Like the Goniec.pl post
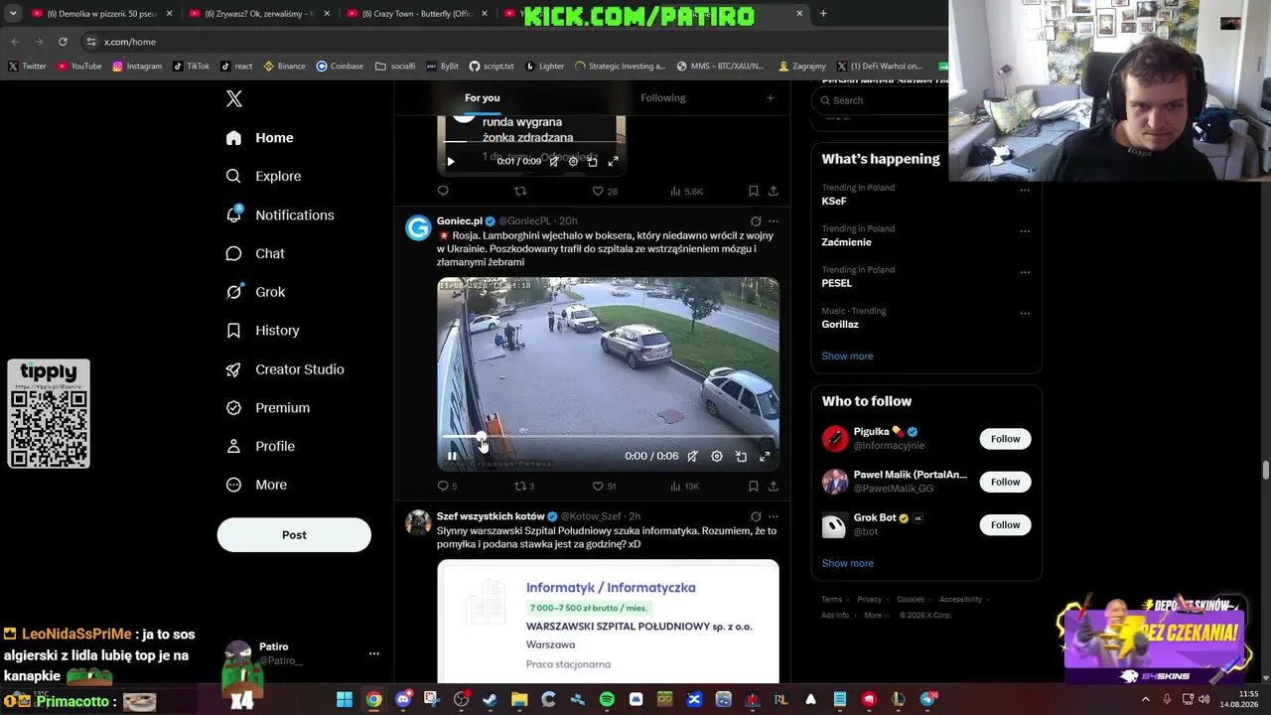The height and width of the screenshot is (715, 1271). tap(604, 486)
